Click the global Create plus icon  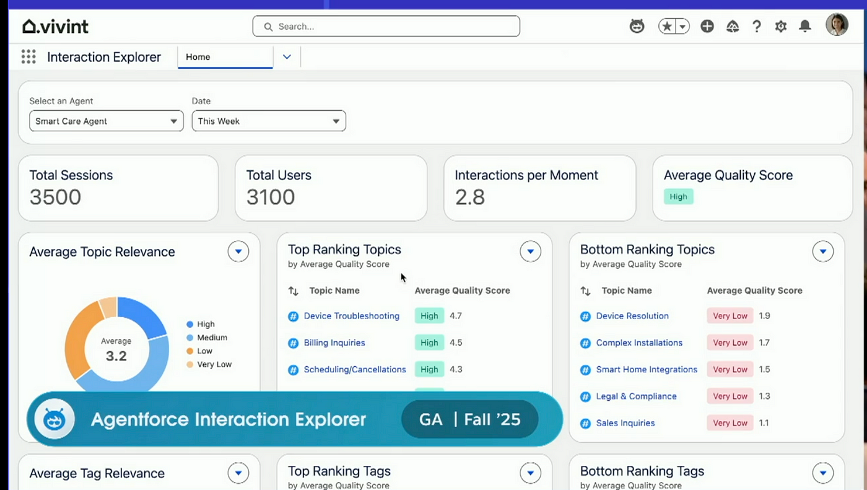click(707, 27)
